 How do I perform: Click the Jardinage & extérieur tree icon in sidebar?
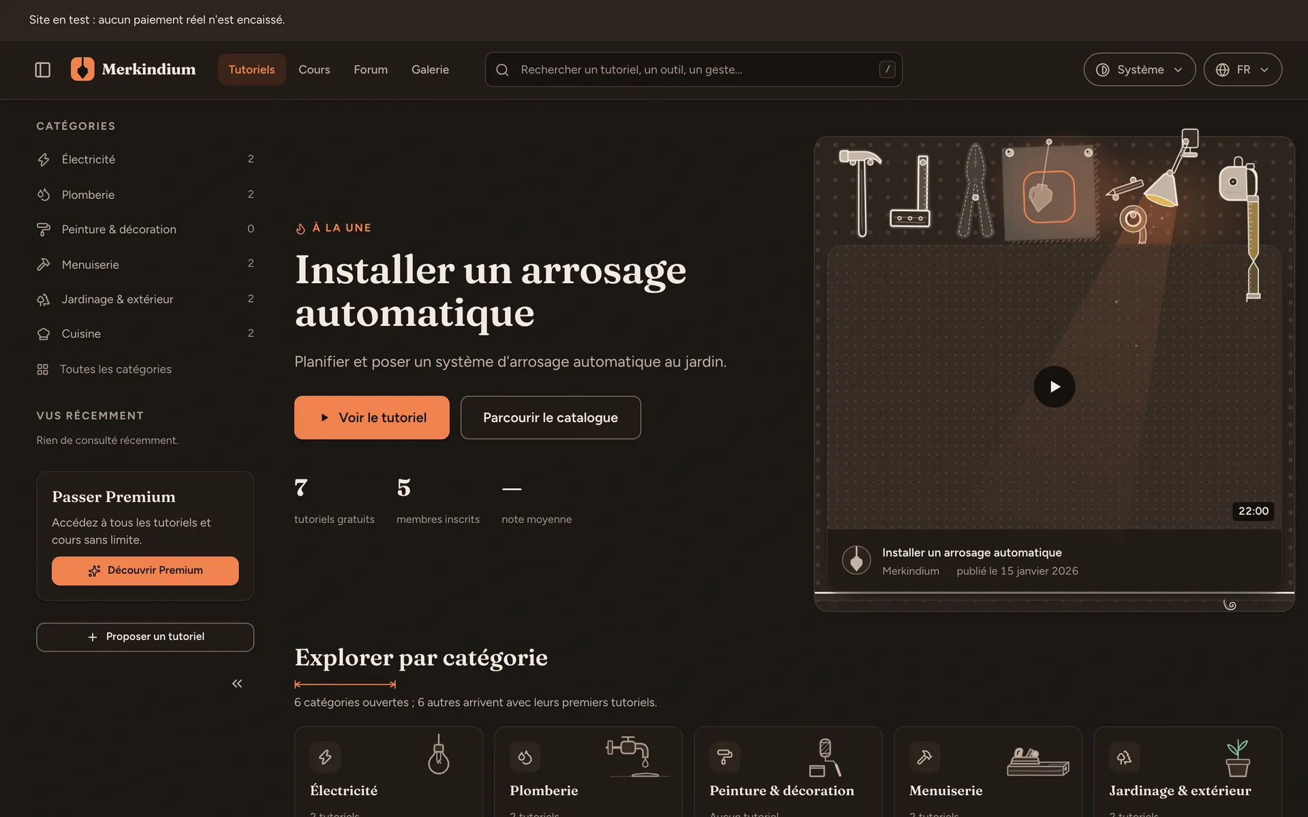44,300
